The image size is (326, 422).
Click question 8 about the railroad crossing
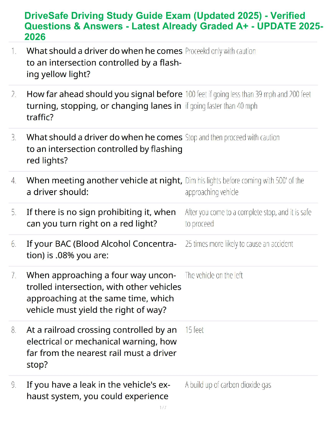coord(101,347)
